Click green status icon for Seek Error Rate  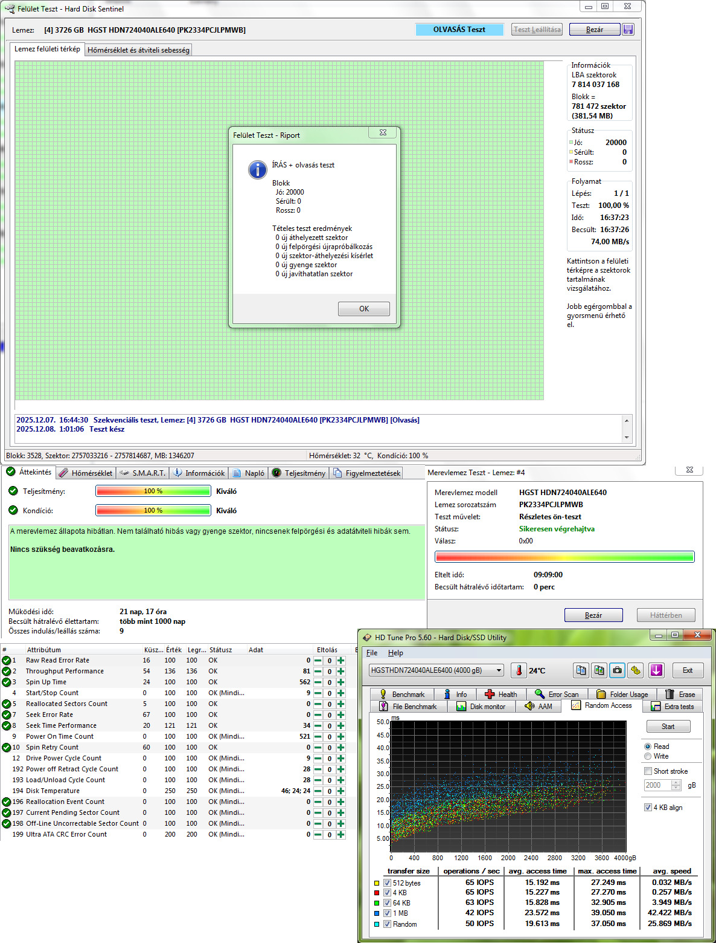click(6, 715)
